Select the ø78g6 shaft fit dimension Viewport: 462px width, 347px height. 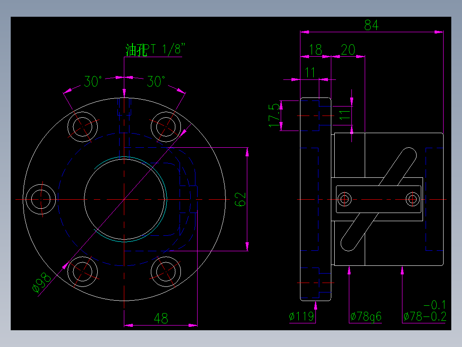point(366,317)
